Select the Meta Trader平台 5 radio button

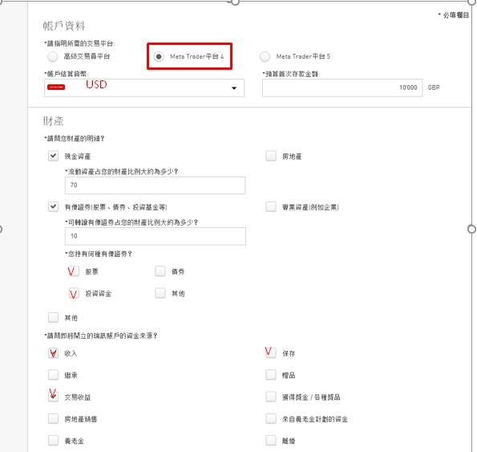pos(265,57)
